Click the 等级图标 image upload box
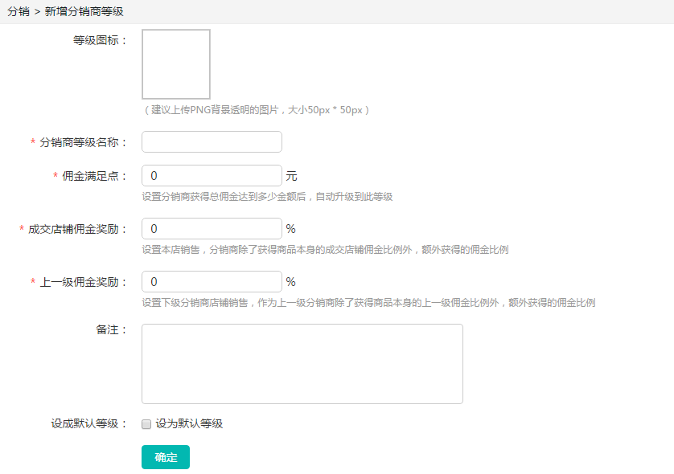The image size is (674, 474). 176,64
